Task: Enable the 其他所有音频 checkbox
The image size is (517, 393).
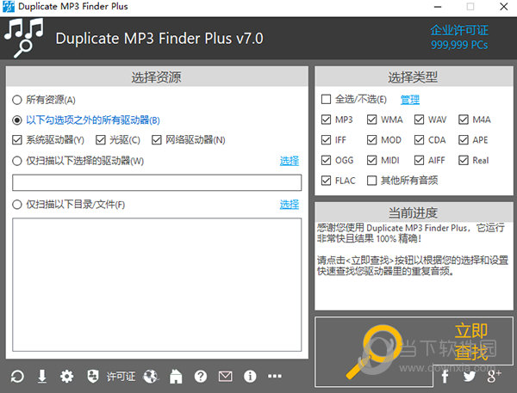Action: pyautogui.click(x=371, y=181)
